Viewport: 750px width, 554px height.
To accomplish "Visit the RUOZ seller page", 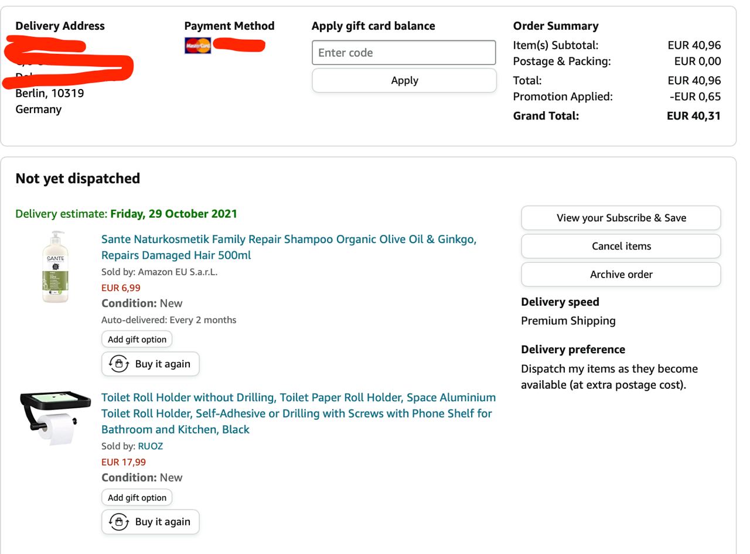I will (151, 446).
